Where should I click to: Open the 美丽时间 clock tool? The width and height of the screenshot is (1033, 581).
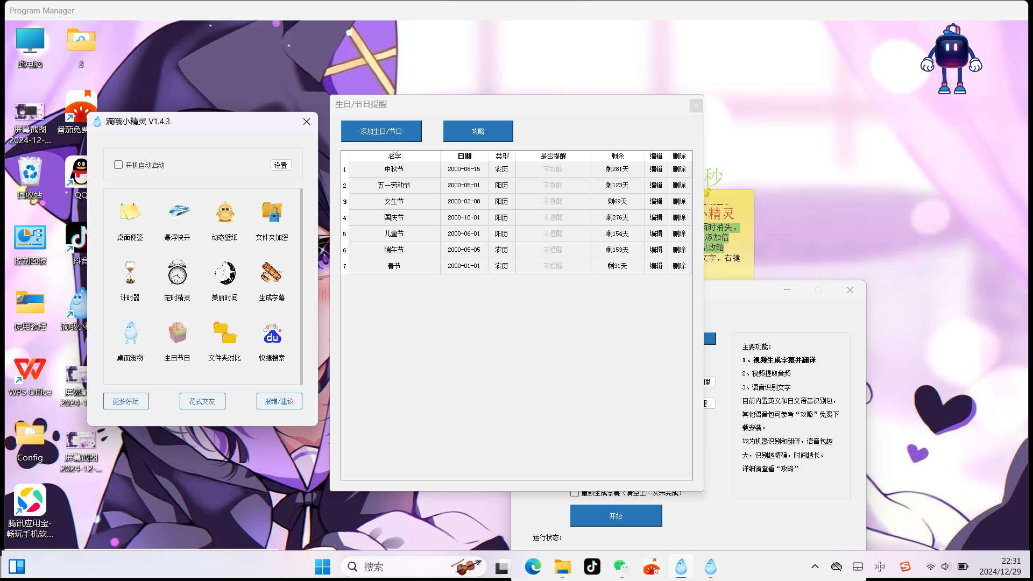[224, 281]
